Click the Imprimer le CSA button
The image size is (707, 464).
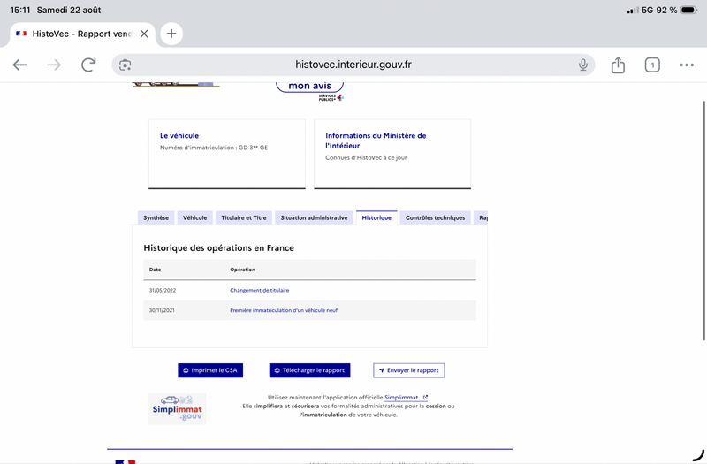[210, 370]
